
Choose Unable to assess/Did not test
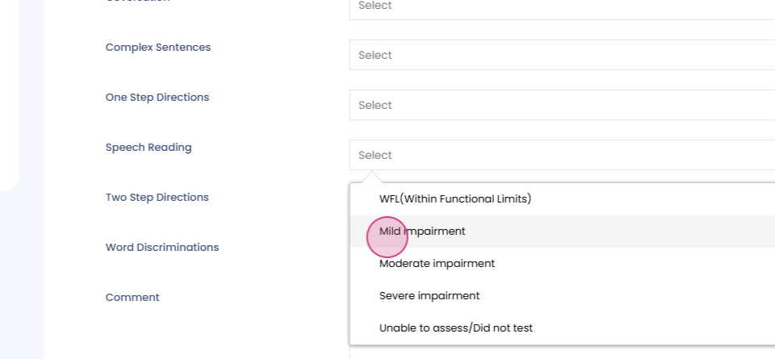[456, 328]
